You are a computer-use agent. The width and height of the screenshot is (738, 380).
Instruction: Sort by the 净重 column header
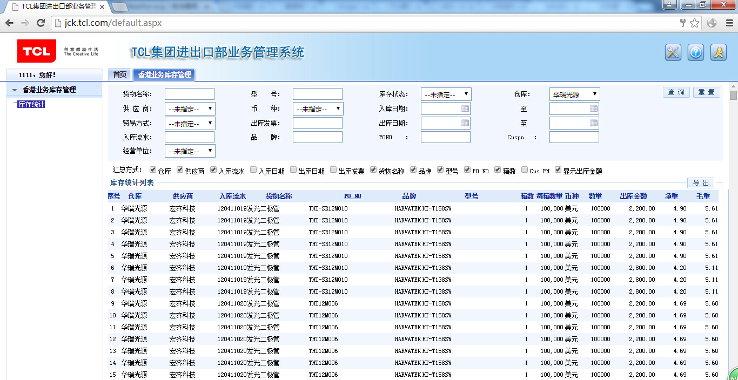672,196
